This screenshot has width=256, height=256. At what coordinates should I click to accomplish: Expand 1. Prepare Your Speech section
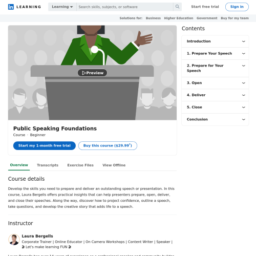pyautogui.click(x=215, y=54)
